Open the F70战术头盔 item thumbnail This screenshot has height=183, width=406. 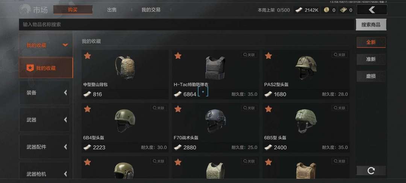pyautogui.click(x=215, y=120)
